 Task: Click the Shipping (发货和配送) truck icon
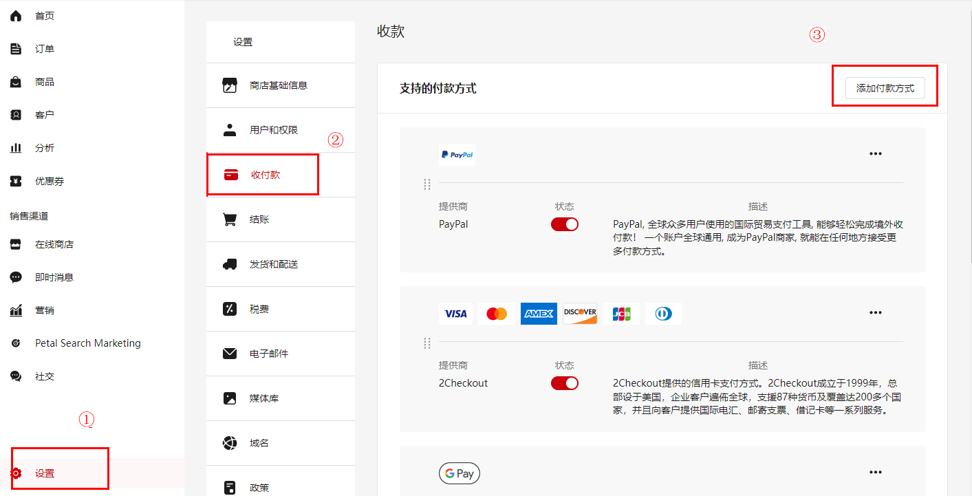click(x=230, y=264)
